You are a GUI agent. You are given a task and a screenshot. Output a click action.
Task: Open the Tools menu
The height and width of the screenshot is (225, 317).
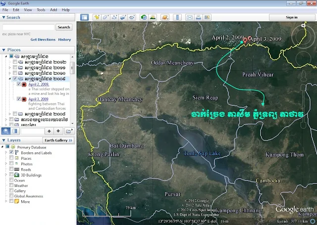41,10
